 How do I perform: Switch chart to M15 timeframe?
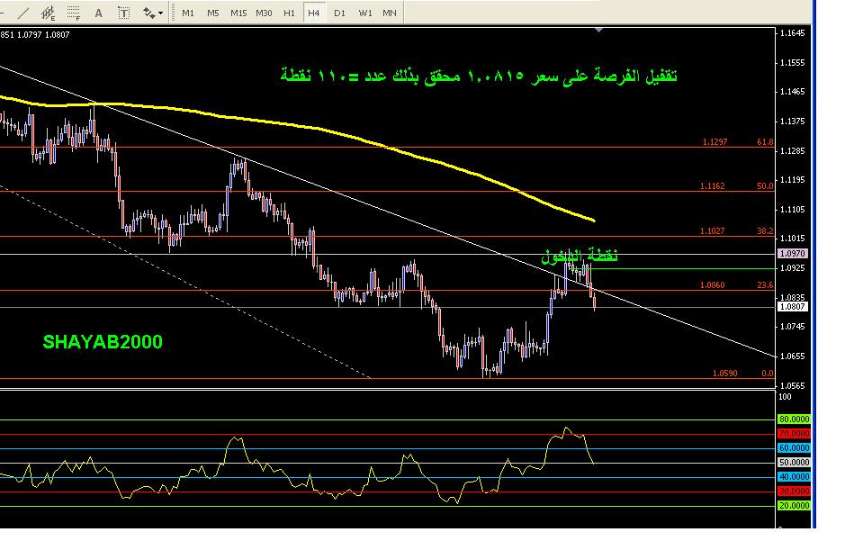point(238,13)
